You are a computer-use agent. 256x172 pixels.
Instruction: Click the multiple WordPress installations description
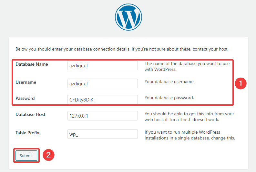pyautogui.click(x=189, y=135)
